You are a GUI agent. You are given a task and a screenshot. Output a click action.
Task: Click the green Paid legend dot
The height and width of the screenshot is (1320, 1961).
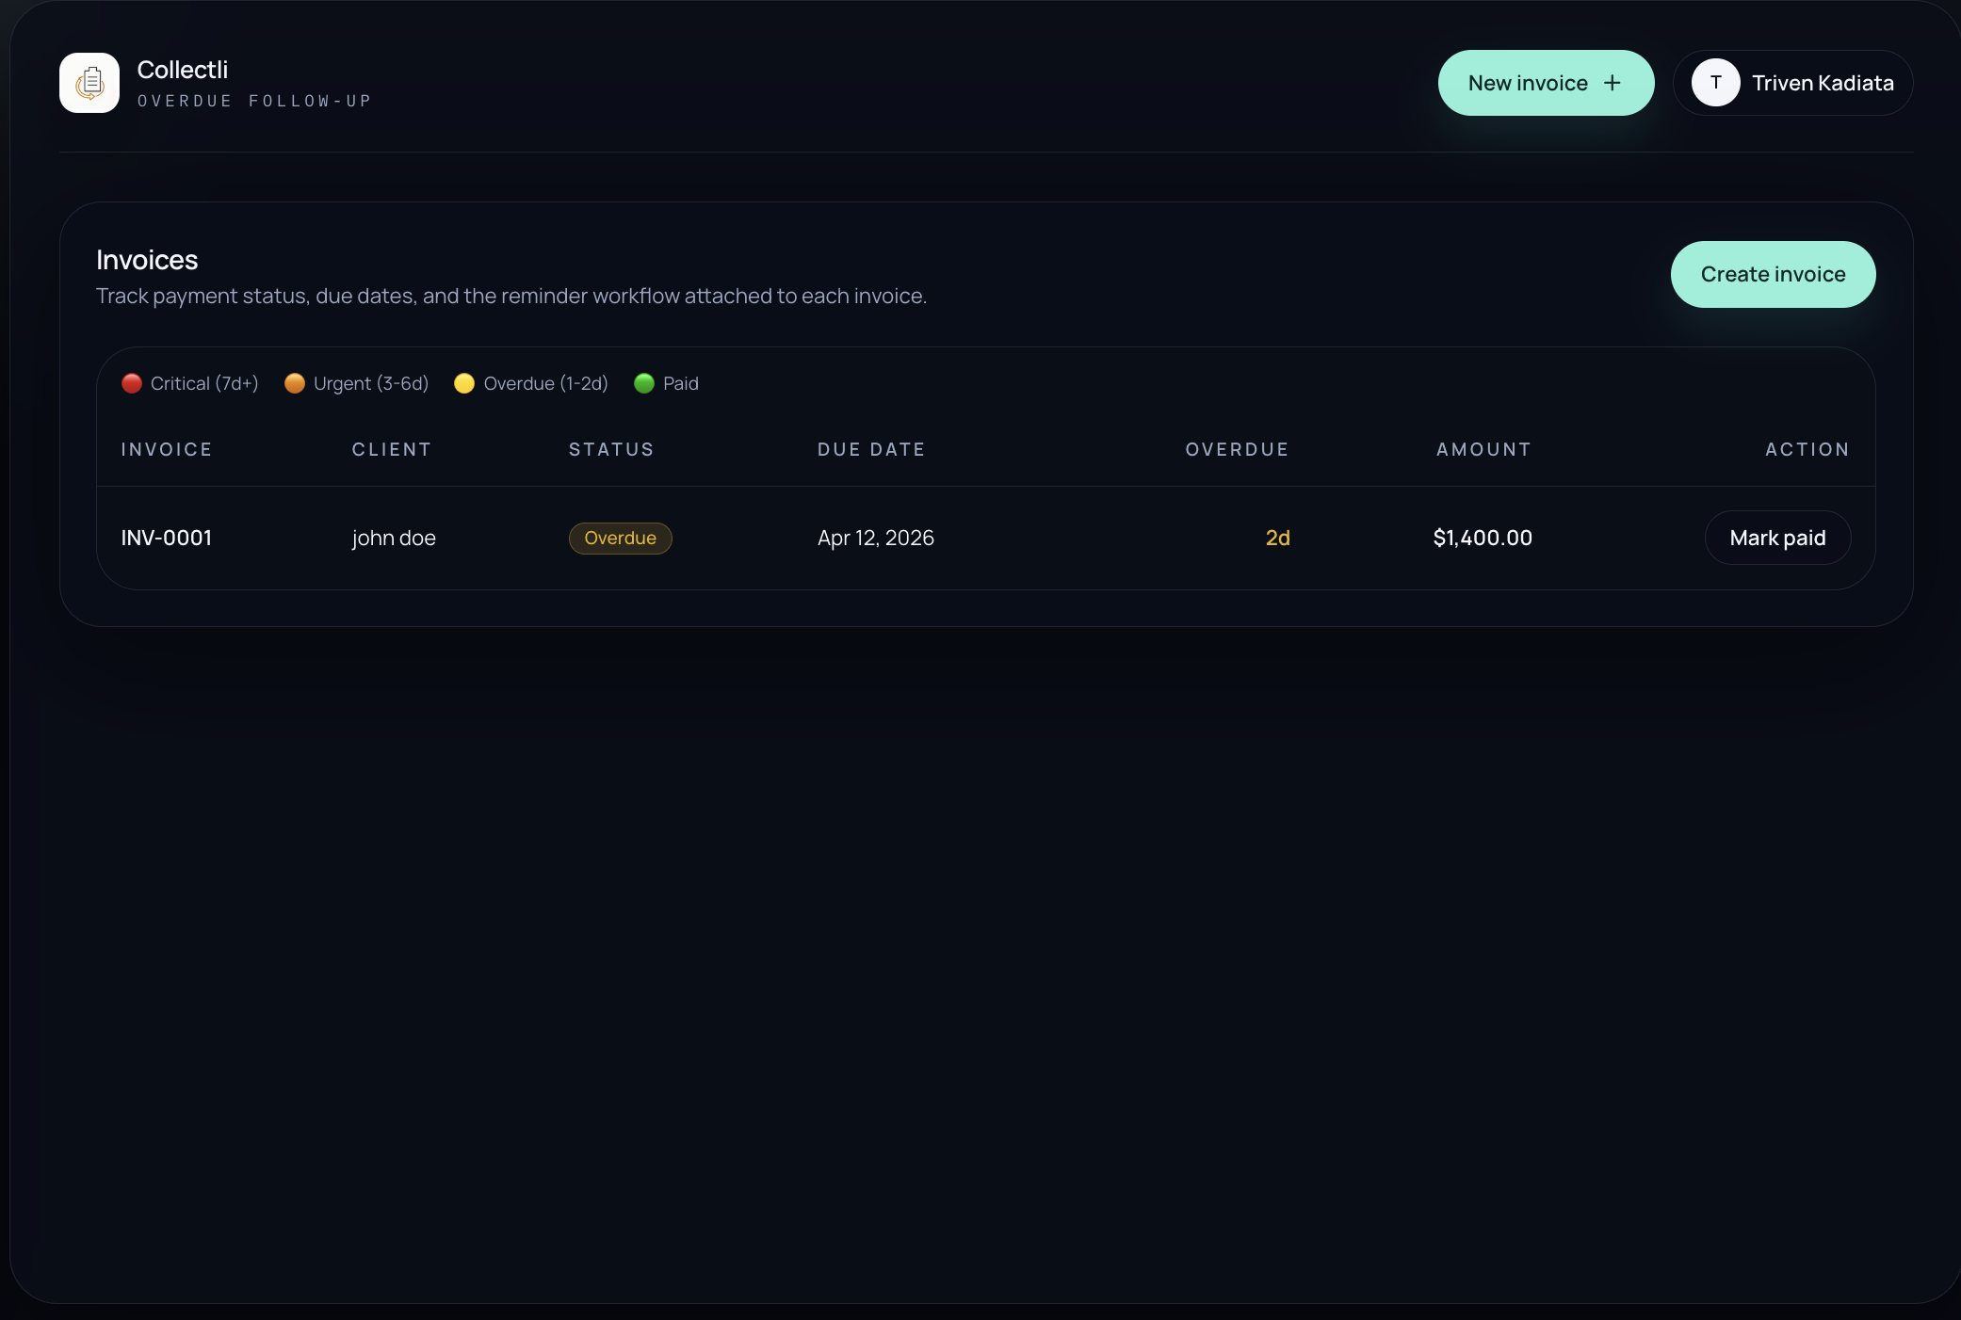644,383
